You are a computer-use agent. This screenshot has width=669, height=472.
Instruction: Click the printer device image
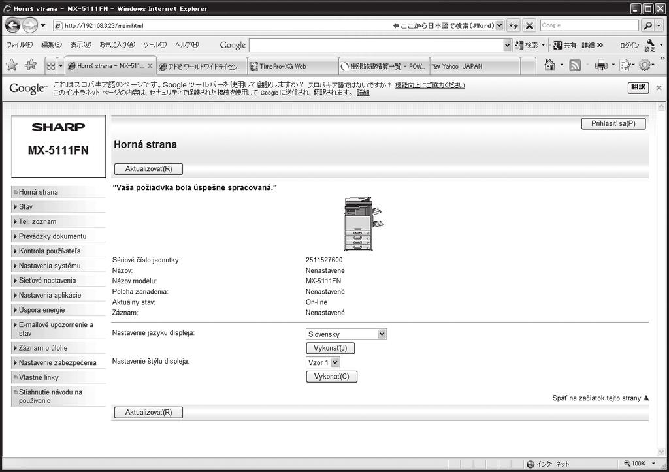click(x=364, y=224)
